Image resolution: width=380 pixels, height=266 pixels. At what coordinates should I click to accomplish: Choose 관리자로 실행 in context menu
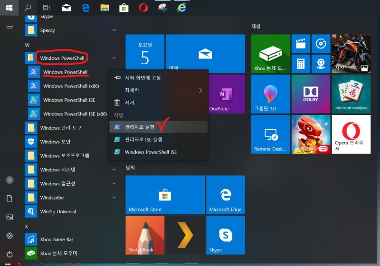159,127
